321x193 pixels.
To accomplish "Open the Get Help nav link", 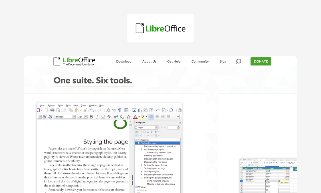I will pyautogui.click(x=174, y=61).
